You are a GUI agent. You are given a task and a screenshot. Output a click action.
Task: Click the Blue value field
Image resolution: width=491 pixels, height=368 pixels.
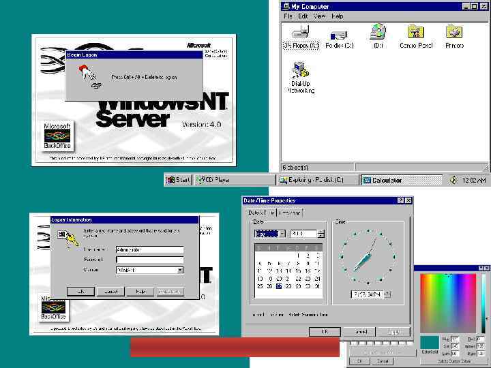[480, 353]
